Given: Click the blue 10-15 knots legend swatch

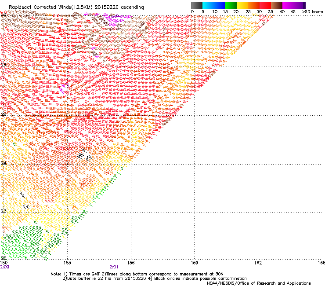Looking at the screenshot, I should pyautogui.click(x=220, y=6).
